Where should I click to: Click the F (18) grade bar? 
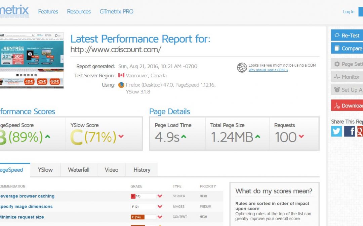pyautogui.click(x=143, y=196)
